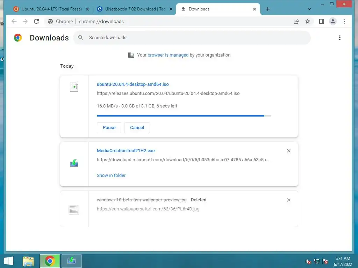Click the cdn.wallpapersafari.com source URL text

tap(148, 209)
